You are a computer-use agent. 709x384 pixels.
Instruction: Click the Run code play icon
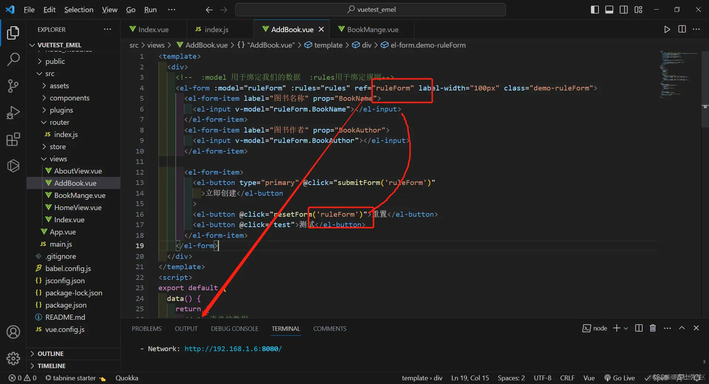coord(667,29)
